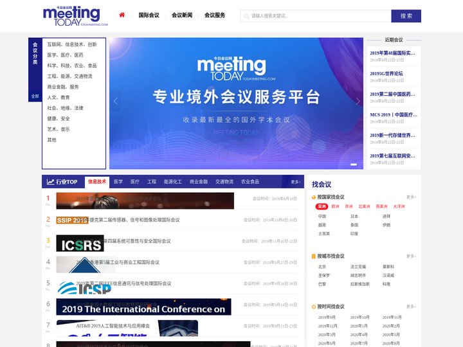Switch to the 医学 industry tab
This screenshot has height=347, width=463.
click(118, 182)
